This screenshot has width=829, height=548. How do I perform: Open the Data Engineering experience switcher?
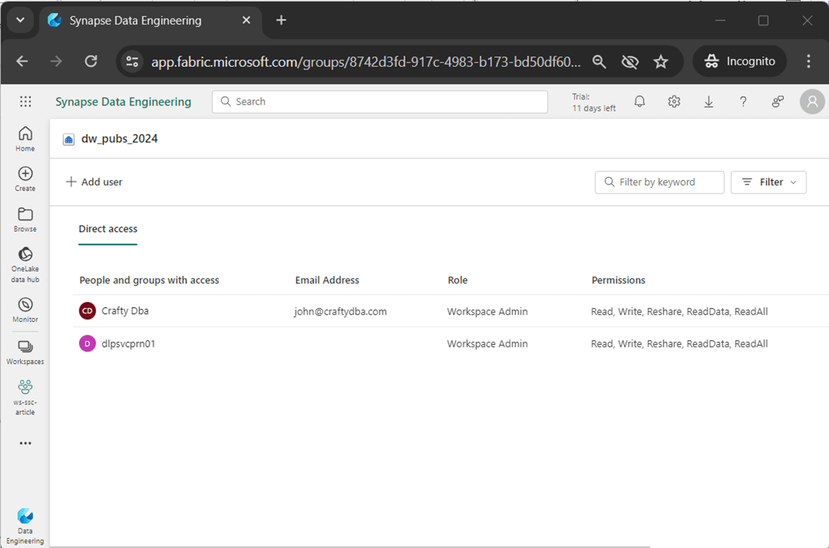pos(26,526)
